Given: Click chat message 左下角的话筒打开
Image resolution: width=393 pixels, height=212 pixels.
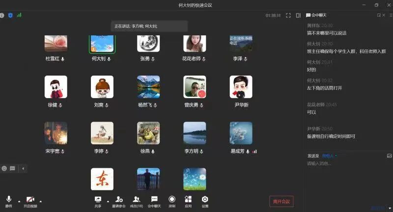Looking at the screenshot, I should (x=324, y=88).
